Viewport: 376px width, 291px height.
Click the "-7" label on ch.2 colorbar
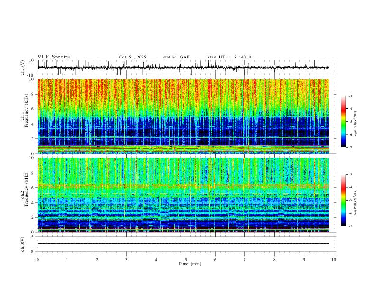(x=350, y=226)
